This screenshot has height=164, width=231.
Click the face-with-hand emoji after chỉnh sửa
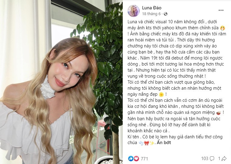click(223, 28)
